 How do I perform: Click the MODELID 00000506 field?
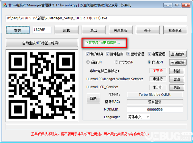pyautogui.click(x=155, y=110)
